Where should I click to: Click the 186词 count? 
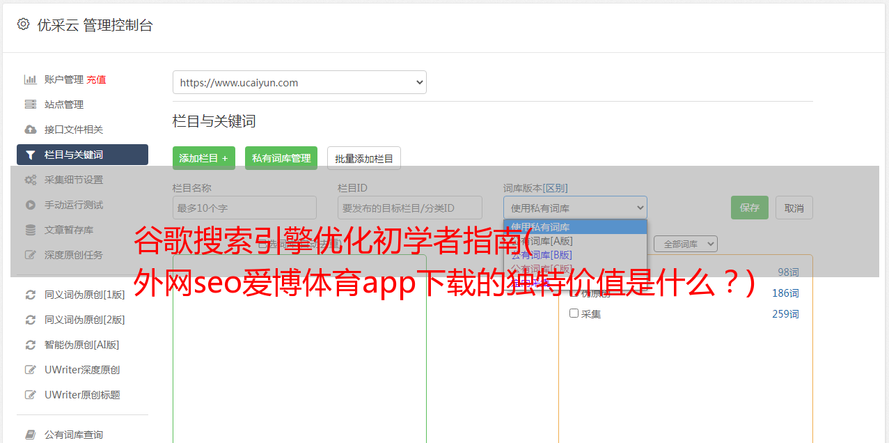[x=785, y=293]
